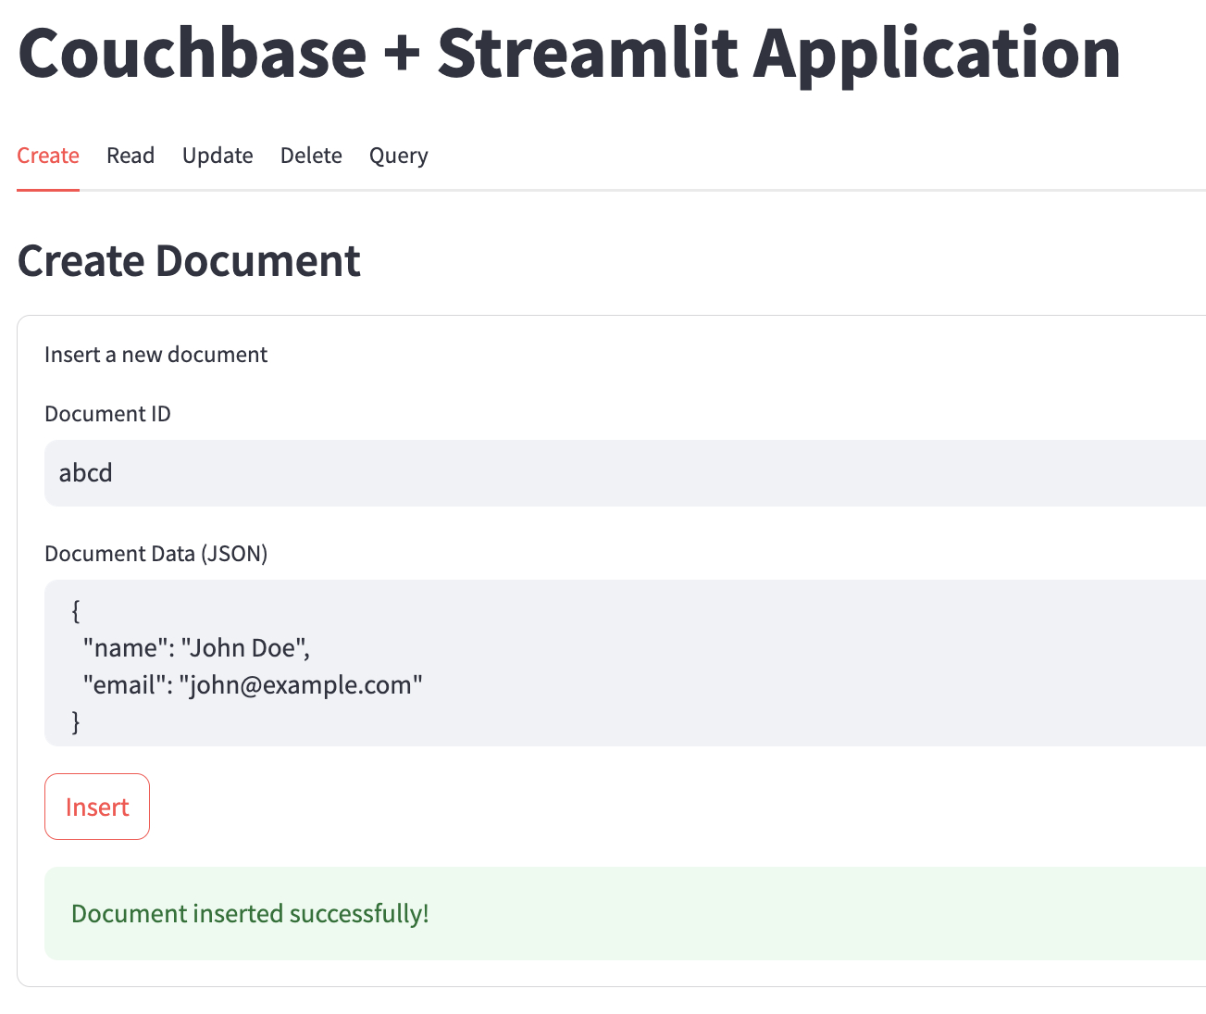Image resolution: width=1206 pixels, height=1014 pixels.
Task: Go to the Delete tab
Action: point(311,156)
